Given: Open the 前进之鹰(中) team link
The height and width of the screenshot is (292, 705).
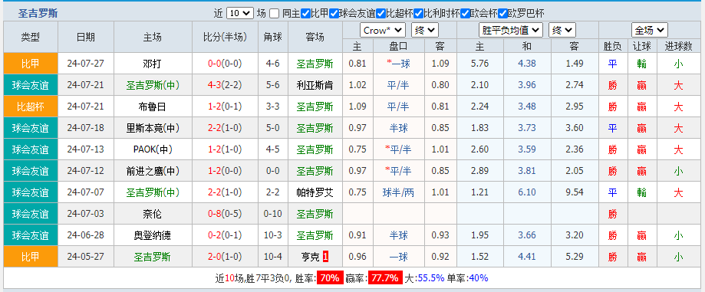Looking at the screenshot, I should click(x=153, y=171).
